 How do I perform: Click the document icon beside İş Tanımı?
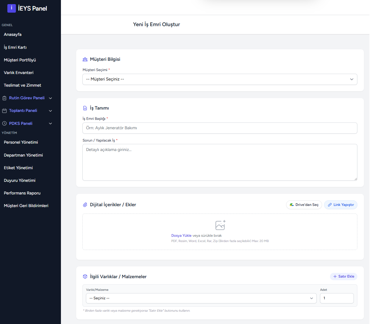pos(85,108)
